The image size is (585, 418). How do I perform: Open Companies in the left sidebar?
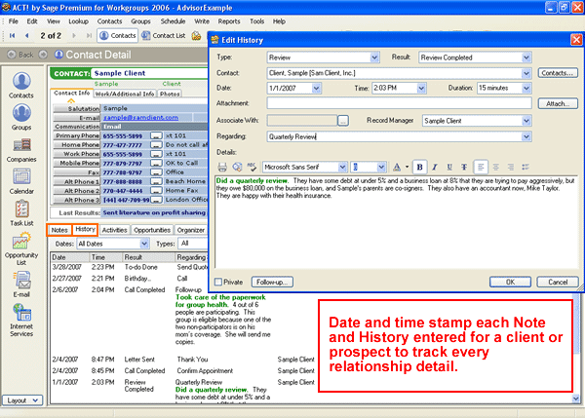[21, 150]
